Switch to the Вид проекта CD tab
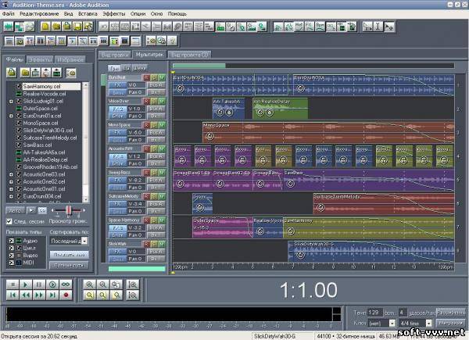This screenshot has width=469, height=340. pos(190,55)
